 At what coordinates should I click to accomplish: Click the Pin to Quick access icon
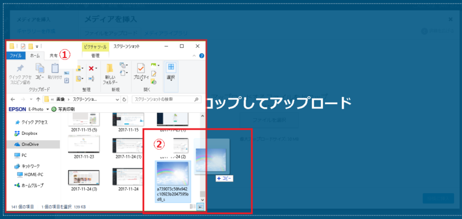tap(20, 69)
